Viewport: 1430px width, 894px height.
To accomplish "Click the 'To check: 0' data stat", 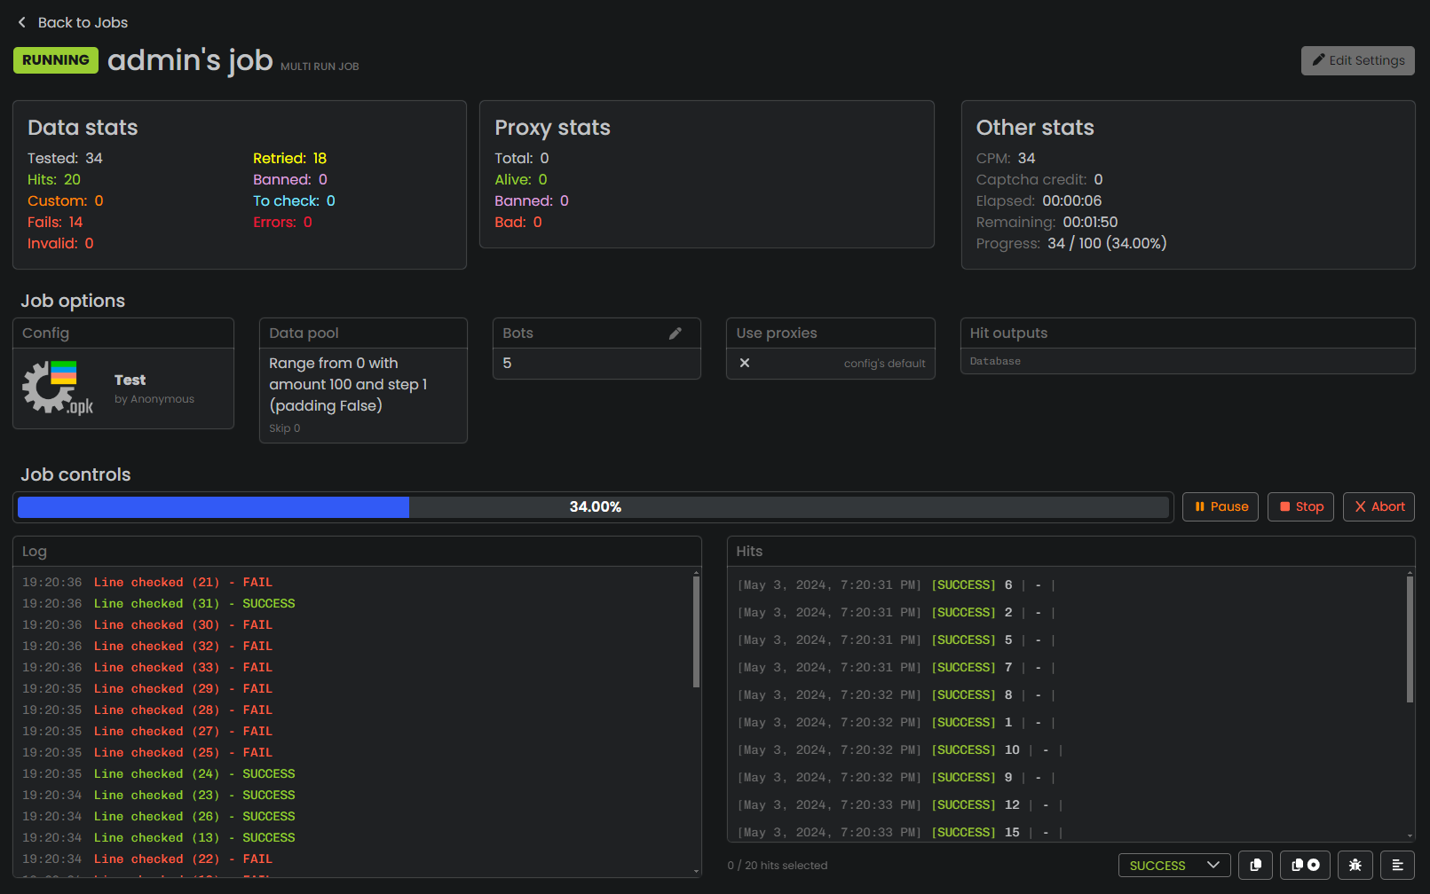I will coord(294,201).
